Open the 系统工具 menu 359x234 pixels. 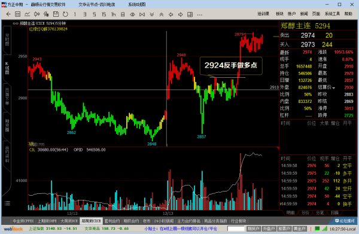[332, 14]
